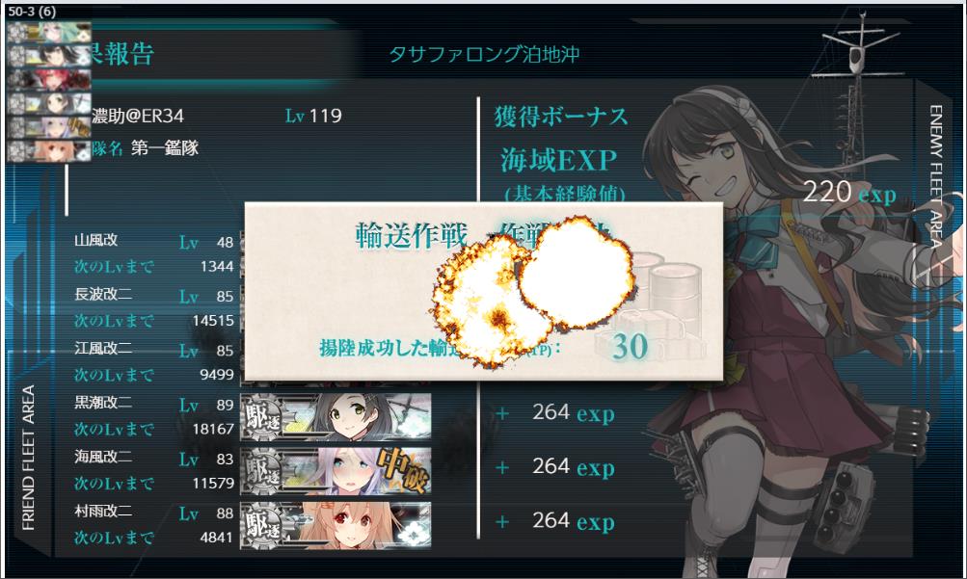Click the 輸送作戦 popup heading
This screenshot has width=967, height=579.
(x=411, y=235)
